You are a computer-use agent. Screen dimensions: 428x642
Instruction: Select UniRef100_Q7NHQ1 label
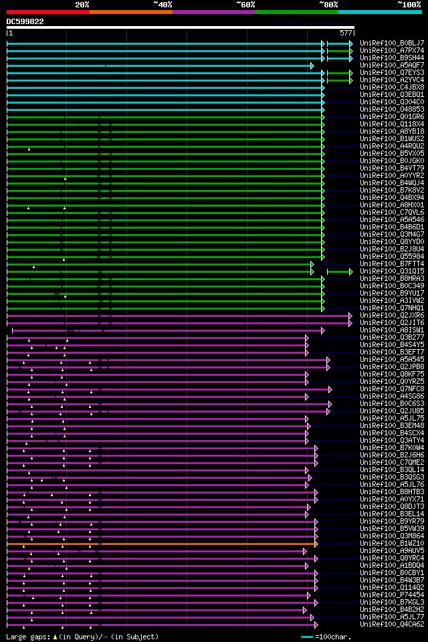click(x=392, y=308)
